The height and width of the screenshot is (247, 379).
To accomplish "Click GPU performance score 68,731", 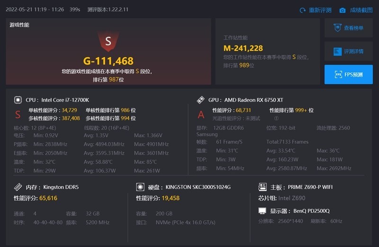I will pyautogui.click(x=243, y=110).
